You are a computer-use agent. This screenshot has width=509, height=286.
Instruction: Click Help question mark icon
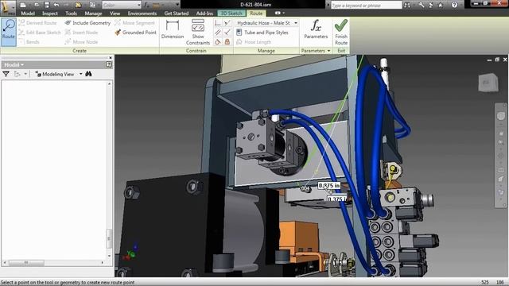click(454, 5)
